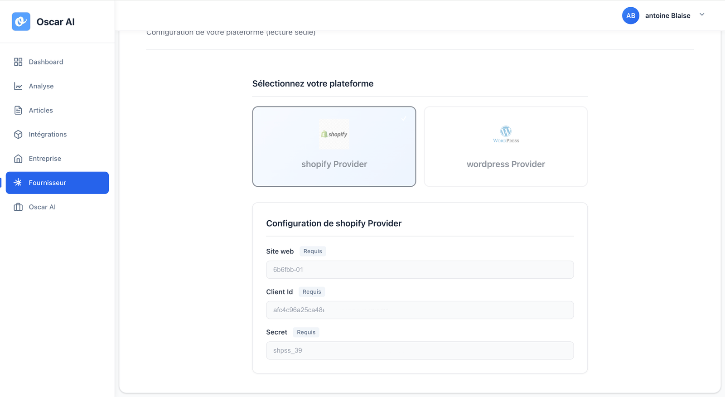The height and width of the screenshot is (397, 725).
Task: Click the Secret field
Action: pyautogui.click(x=420, y=350)
